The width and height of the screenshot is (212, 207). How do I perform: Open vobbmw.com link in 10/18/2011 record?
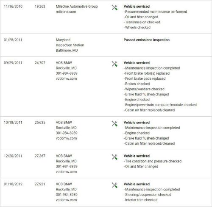coord(66,138)
